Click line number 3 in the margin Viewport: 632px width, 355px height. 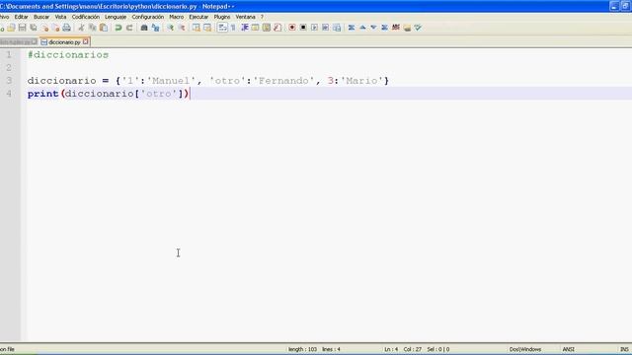coord(9,81)
